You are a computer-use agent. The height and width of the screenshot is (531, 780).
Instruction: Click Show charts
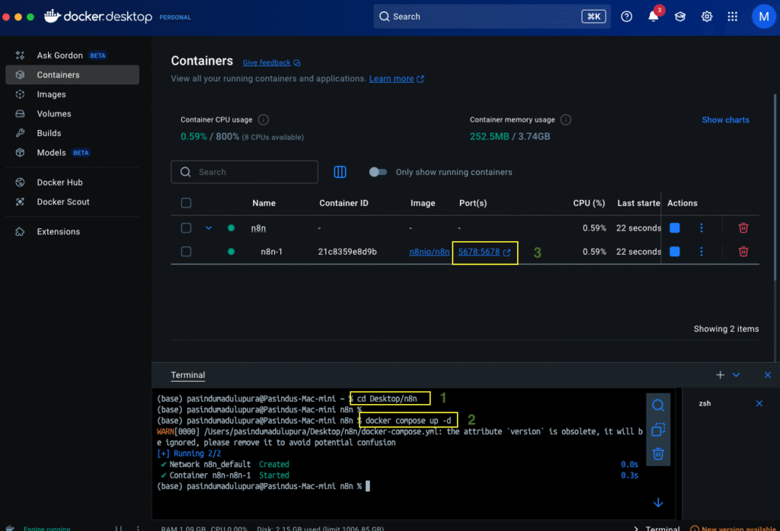click(725, 119)
